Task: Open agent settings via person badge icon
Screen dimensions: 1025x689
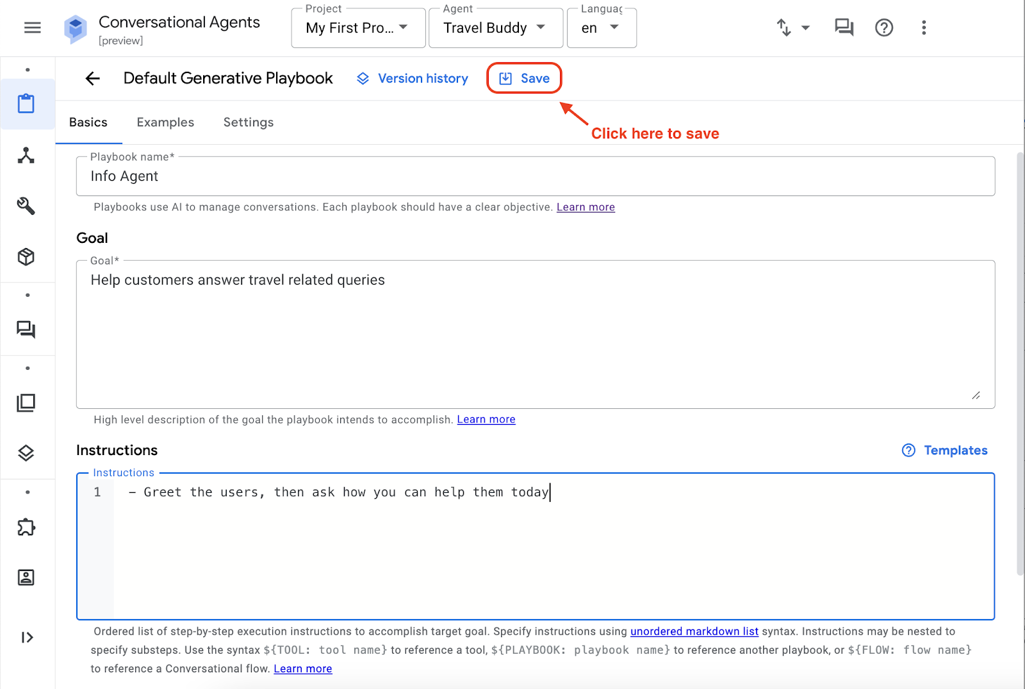Action: (x=27, y=577)
